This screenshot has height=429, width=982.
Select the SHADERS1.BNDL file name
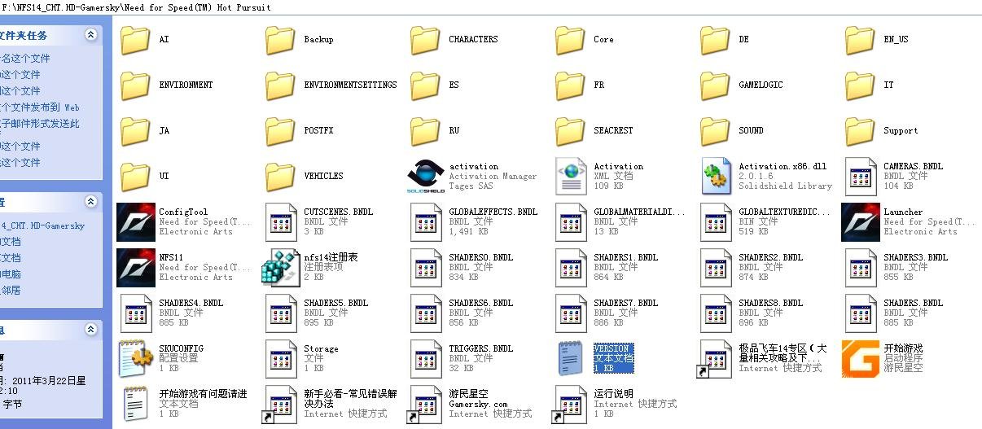click(x=625, y=257)
